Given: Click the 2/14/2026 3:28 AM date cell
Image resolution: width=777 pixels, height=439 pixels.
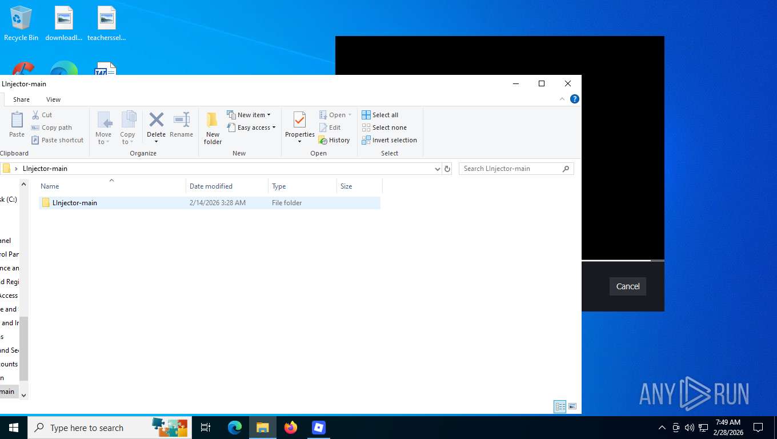Looking at the screenshot, I should coord(218,203).
